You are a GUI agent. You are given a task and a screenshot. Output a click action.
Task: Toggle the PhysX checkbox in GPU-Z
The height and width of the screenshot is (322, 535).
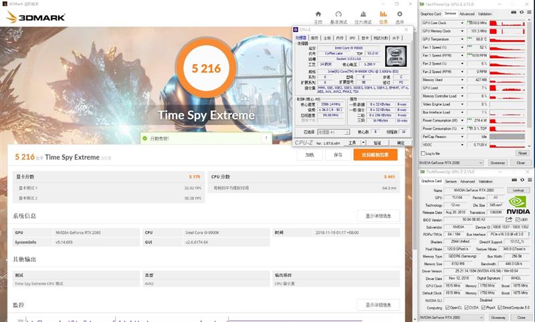[x=483, y=308]
